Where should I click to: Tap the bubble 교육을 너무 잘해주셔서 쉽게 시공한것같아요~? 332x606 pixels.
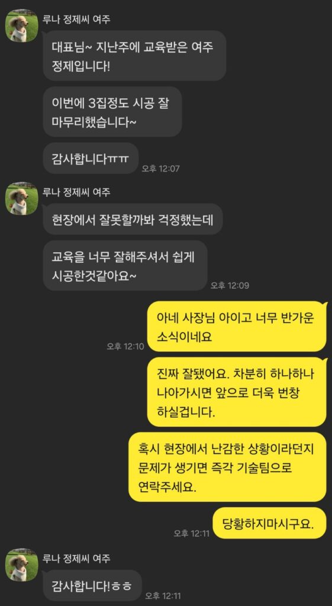point(125,266)
